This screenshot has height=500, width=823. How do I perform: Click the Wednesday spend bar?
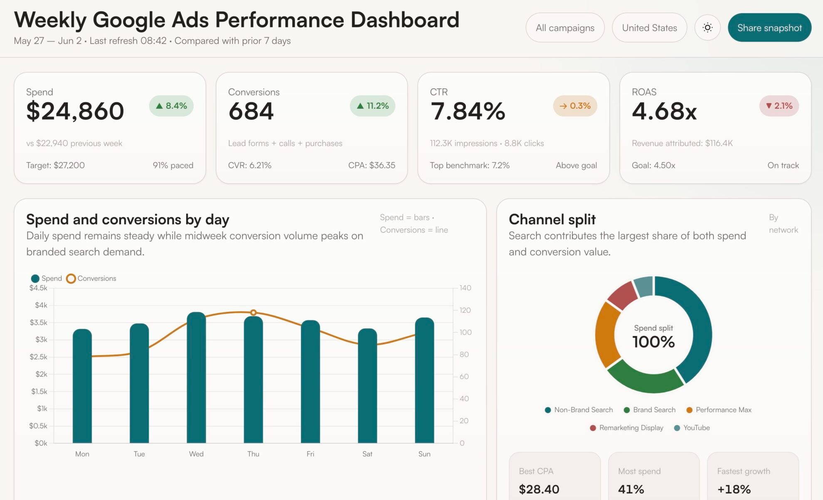[196, 377]
